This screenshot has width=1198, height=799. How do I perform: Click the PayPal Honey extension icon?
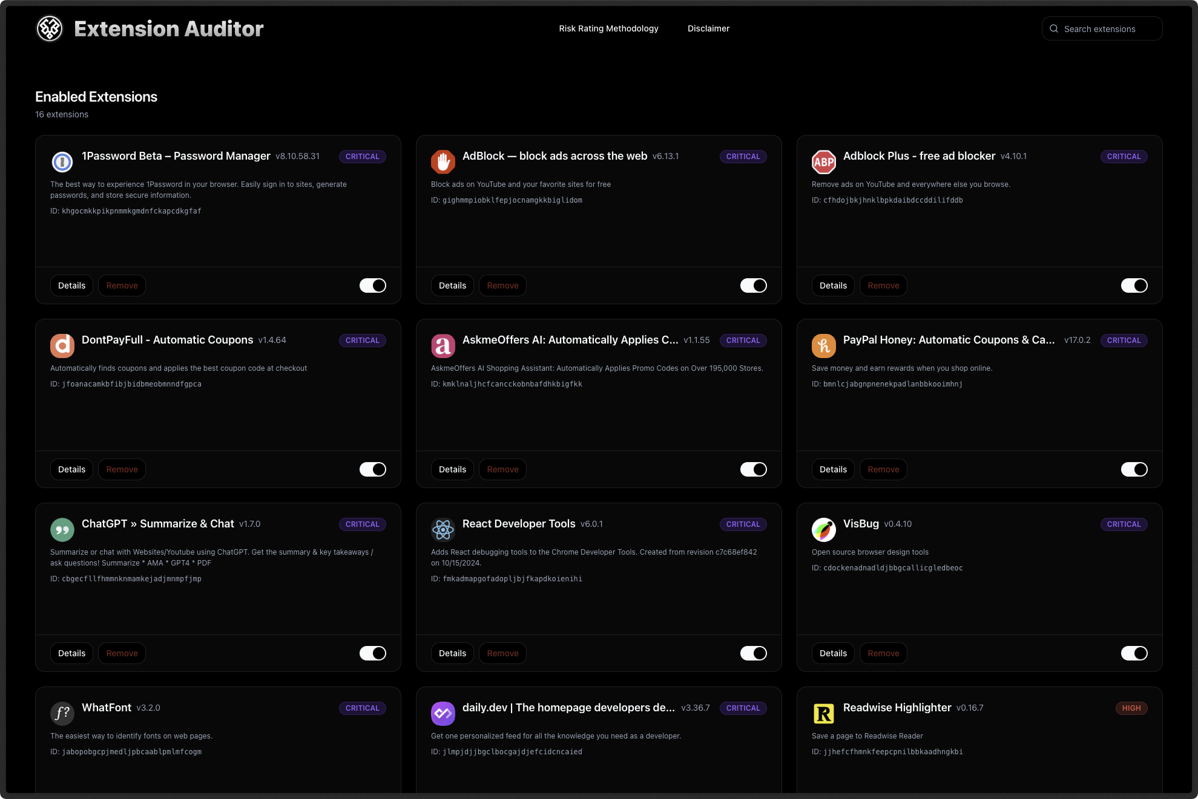tap(824, 345)
